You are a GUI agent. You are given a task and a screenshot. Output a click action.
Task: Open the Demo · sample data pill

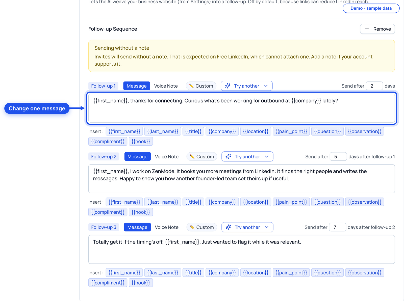(371, 8)
